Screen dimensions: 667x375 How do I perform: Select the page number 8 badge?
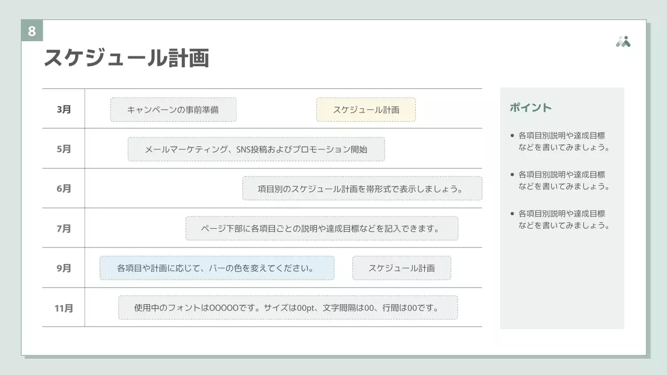click(32, 31)
